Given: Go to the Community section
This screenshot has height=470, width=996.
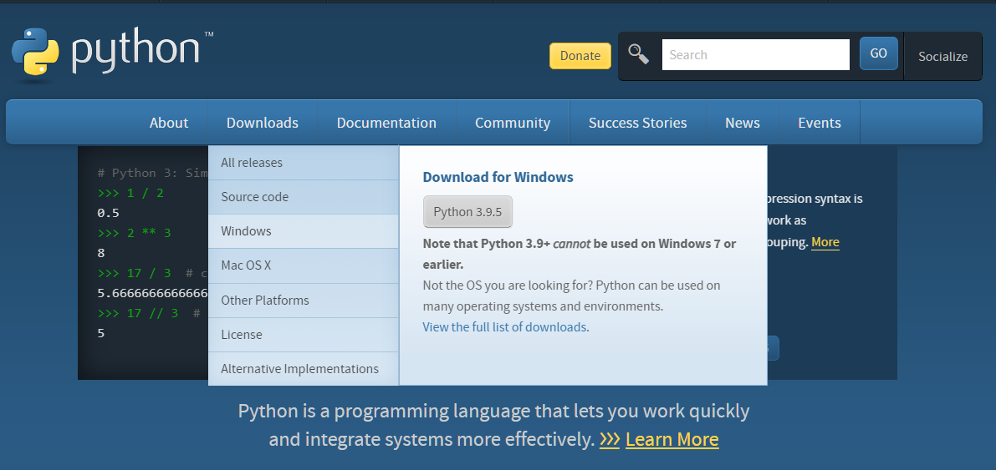Looking at the screenshot, I should tap(513, 123).
